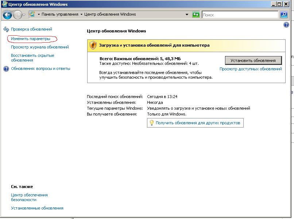Click Уведомлять о загрузке и установке новых обновлений
Screen dimensions: 294x219
pos(198,108)
